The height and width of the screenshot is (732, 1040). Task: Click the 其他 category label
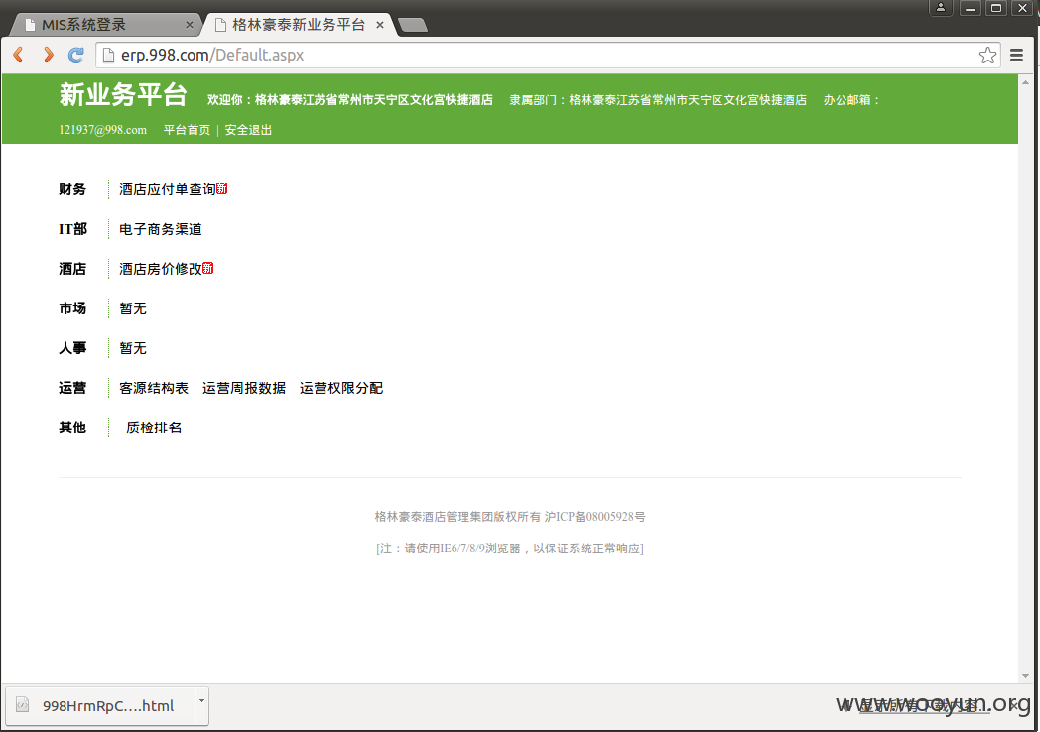pyautogui.click(x=72, y=427)
